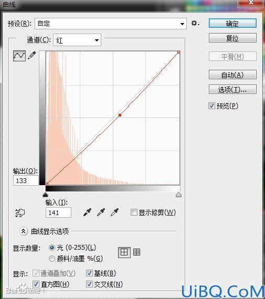Close the Curves dialog window

251,3
